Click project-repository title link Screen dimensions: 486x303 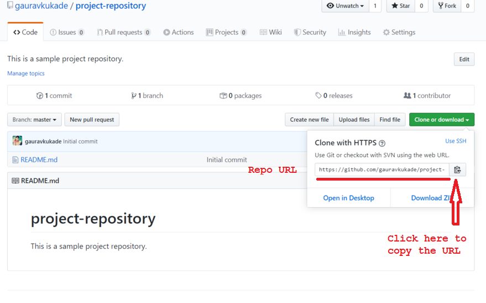(x=111, y=6)
